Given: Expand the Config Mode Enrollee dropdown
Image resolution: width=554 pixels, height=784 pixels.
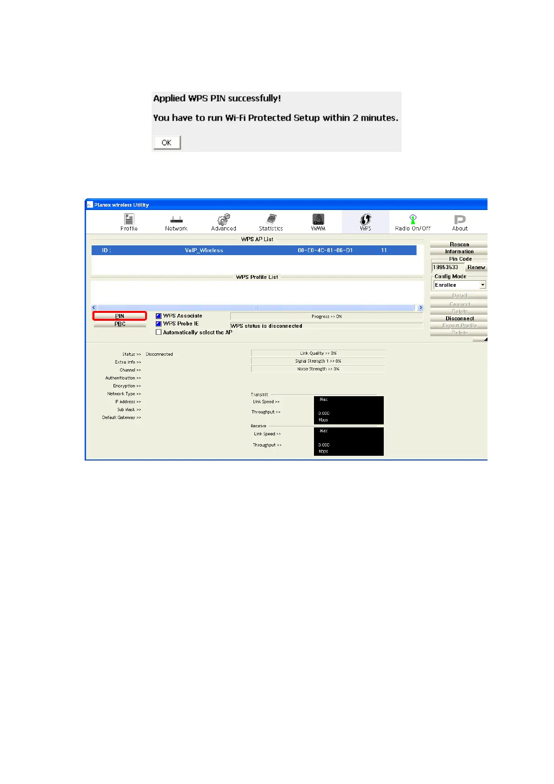Looking at the screenshot, I should 483,285.
